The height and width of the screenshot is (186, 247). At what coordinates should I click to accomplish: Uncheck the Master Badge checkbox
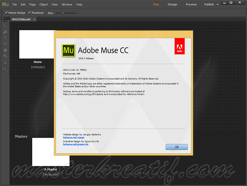pyautogui.click(x=6, y=12)
